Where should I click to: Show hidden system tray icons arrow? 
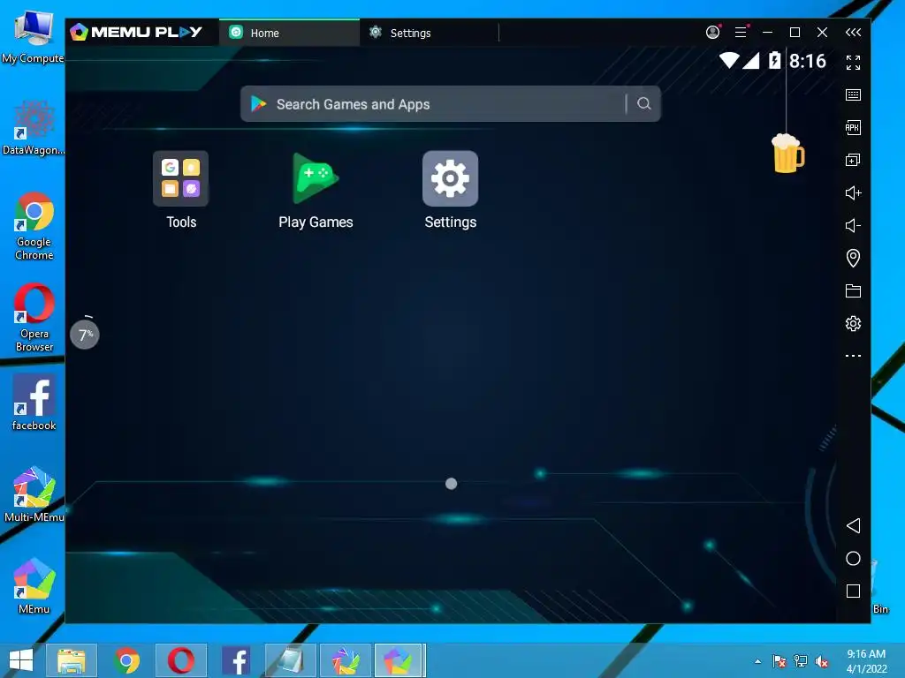(x=757, y=661)
